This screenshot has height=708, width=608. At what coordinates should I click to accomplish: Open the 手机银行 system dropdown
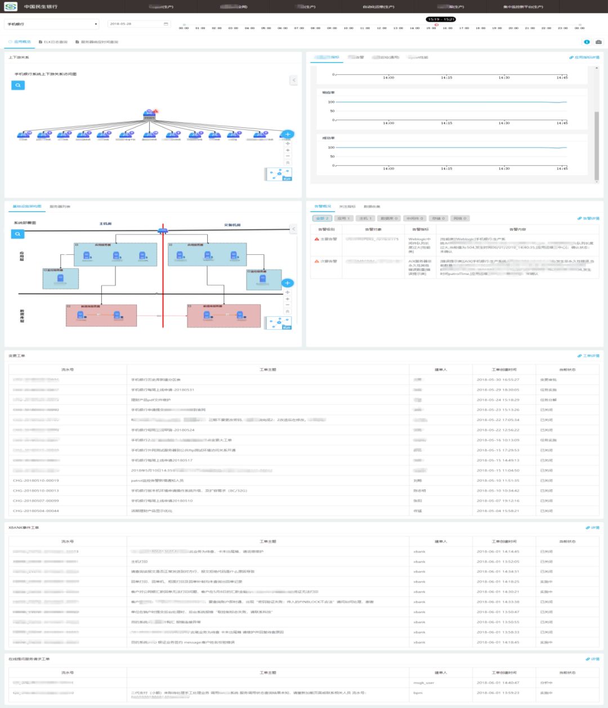(52, 24)
